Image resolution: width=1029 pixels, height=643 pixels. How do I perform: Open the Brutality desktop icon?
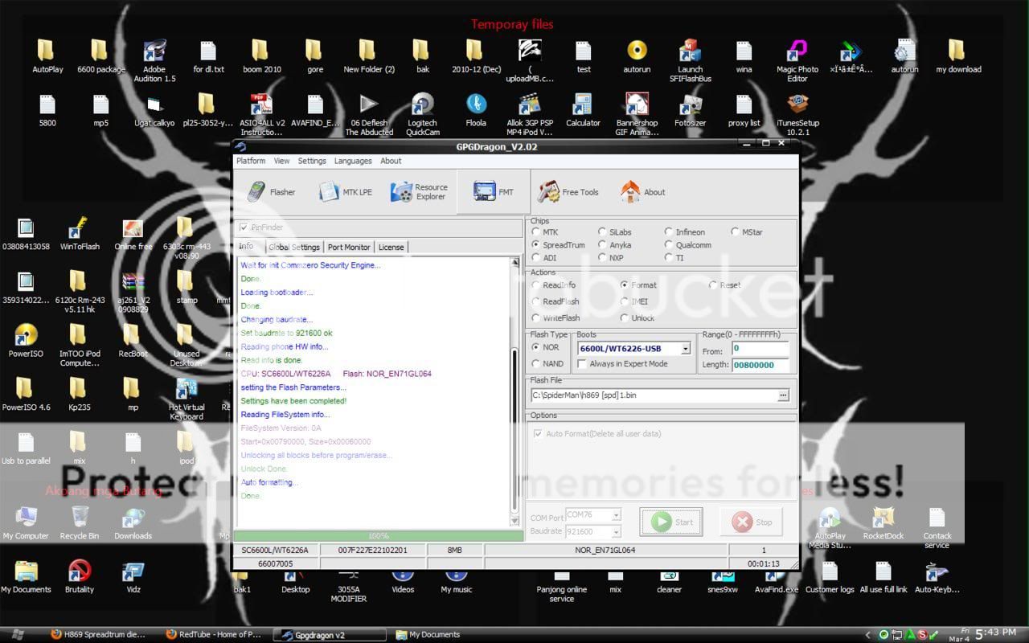(80, 576)
